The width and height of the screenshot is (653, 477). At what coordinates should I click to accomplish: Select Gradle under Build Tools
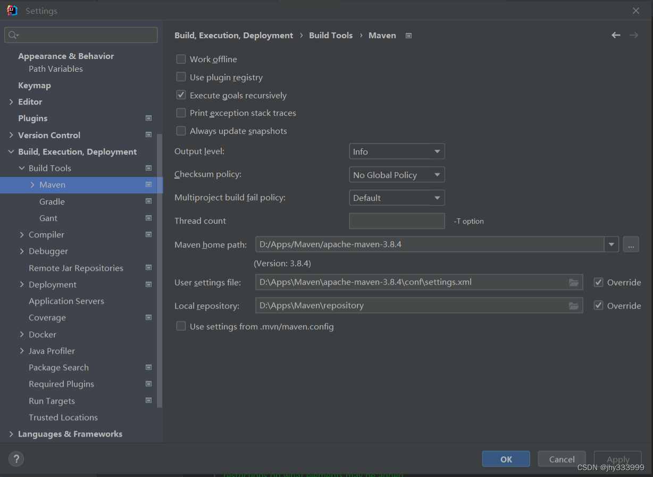52,201
